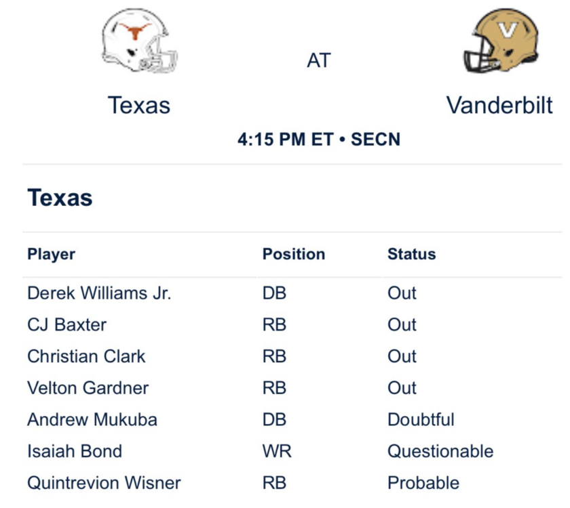Open CJ Baxter player entry
This screenshot has width=570, height=508.
tap(66, 324)
